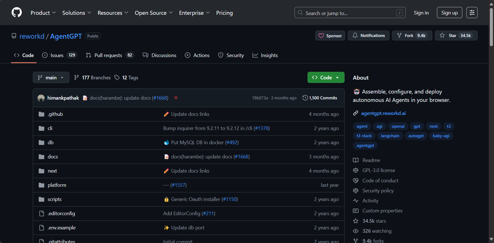Open the .editorconfig file

tap(61, 213)
